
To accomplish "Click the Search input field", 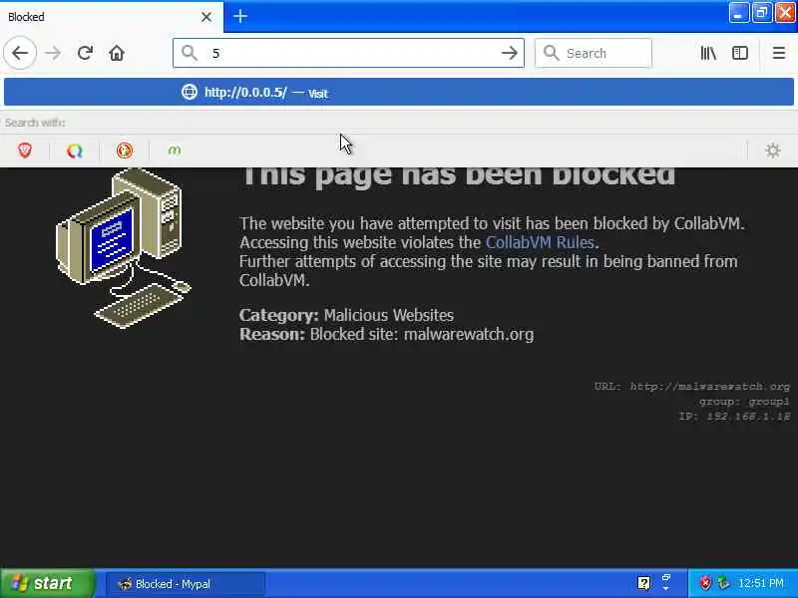I will 593,53.
